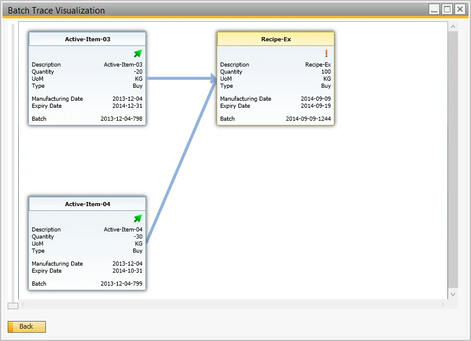Click the horizontal scrollbar right arrow
The height and width of the screenshot is (341, 471).
tap(443, 304)
